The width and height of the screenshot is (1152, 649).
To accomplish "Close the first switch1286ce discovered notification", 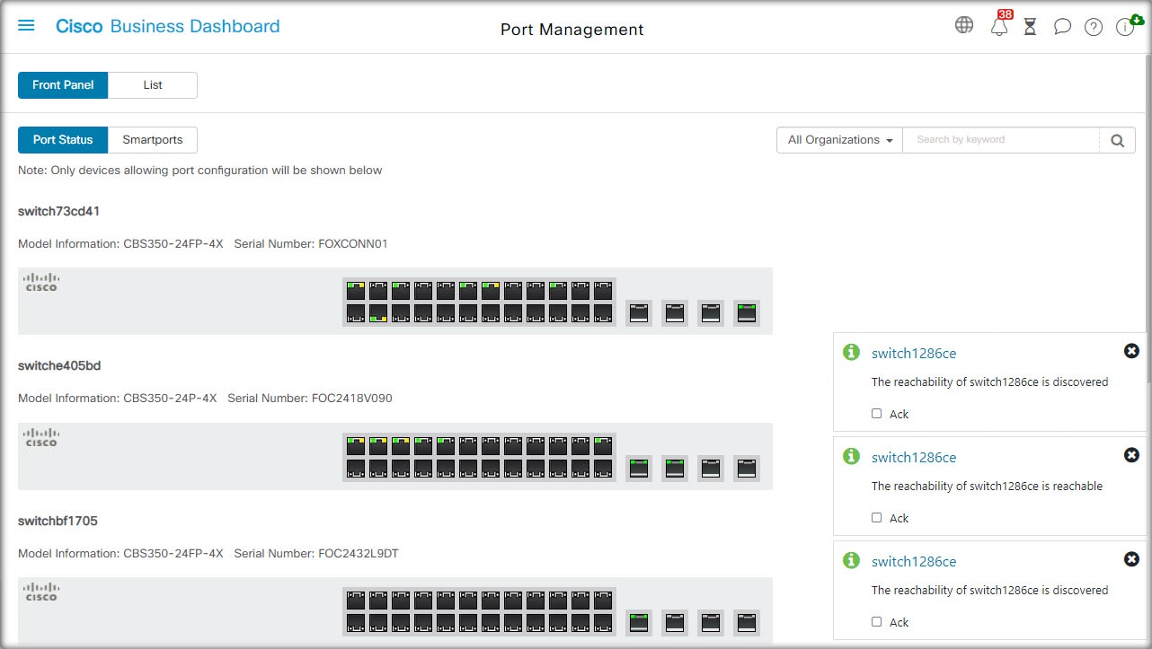I will pyautogui.click(x=1131, y=351).
